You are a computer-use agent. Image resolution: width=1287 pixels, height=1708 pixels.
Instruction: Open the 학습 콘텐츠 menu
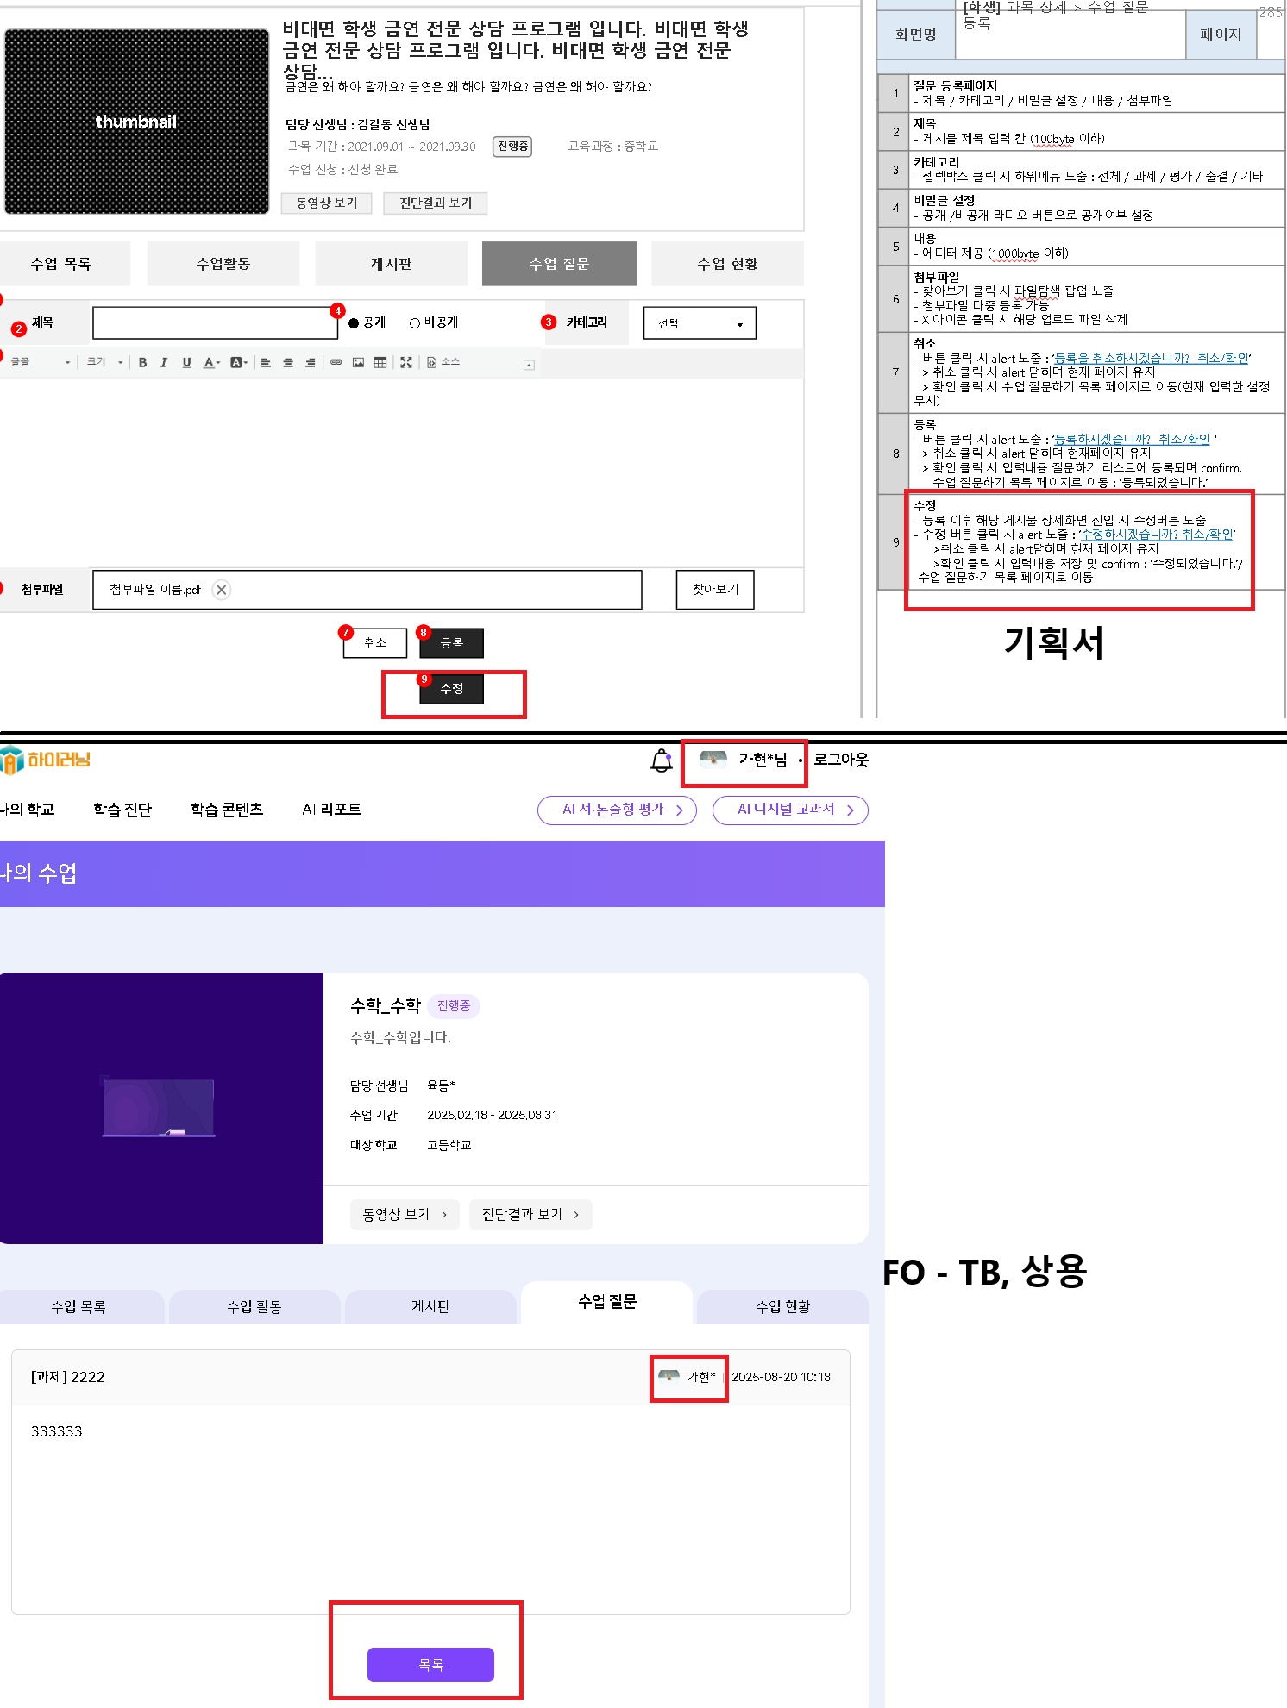point(227,810)
